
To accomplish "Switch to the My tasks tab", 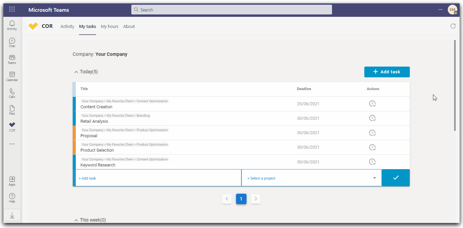I will click(x=88, y=26).
